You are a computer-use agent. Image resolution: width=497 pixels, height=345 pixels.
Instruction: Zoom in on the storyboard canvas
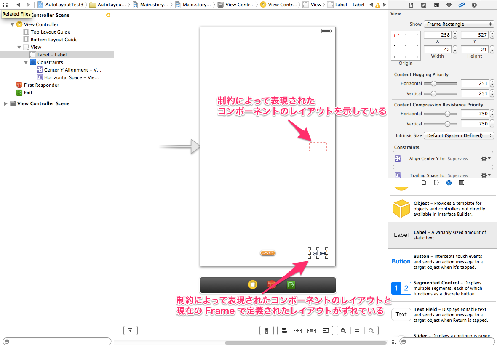click(371, 331)
